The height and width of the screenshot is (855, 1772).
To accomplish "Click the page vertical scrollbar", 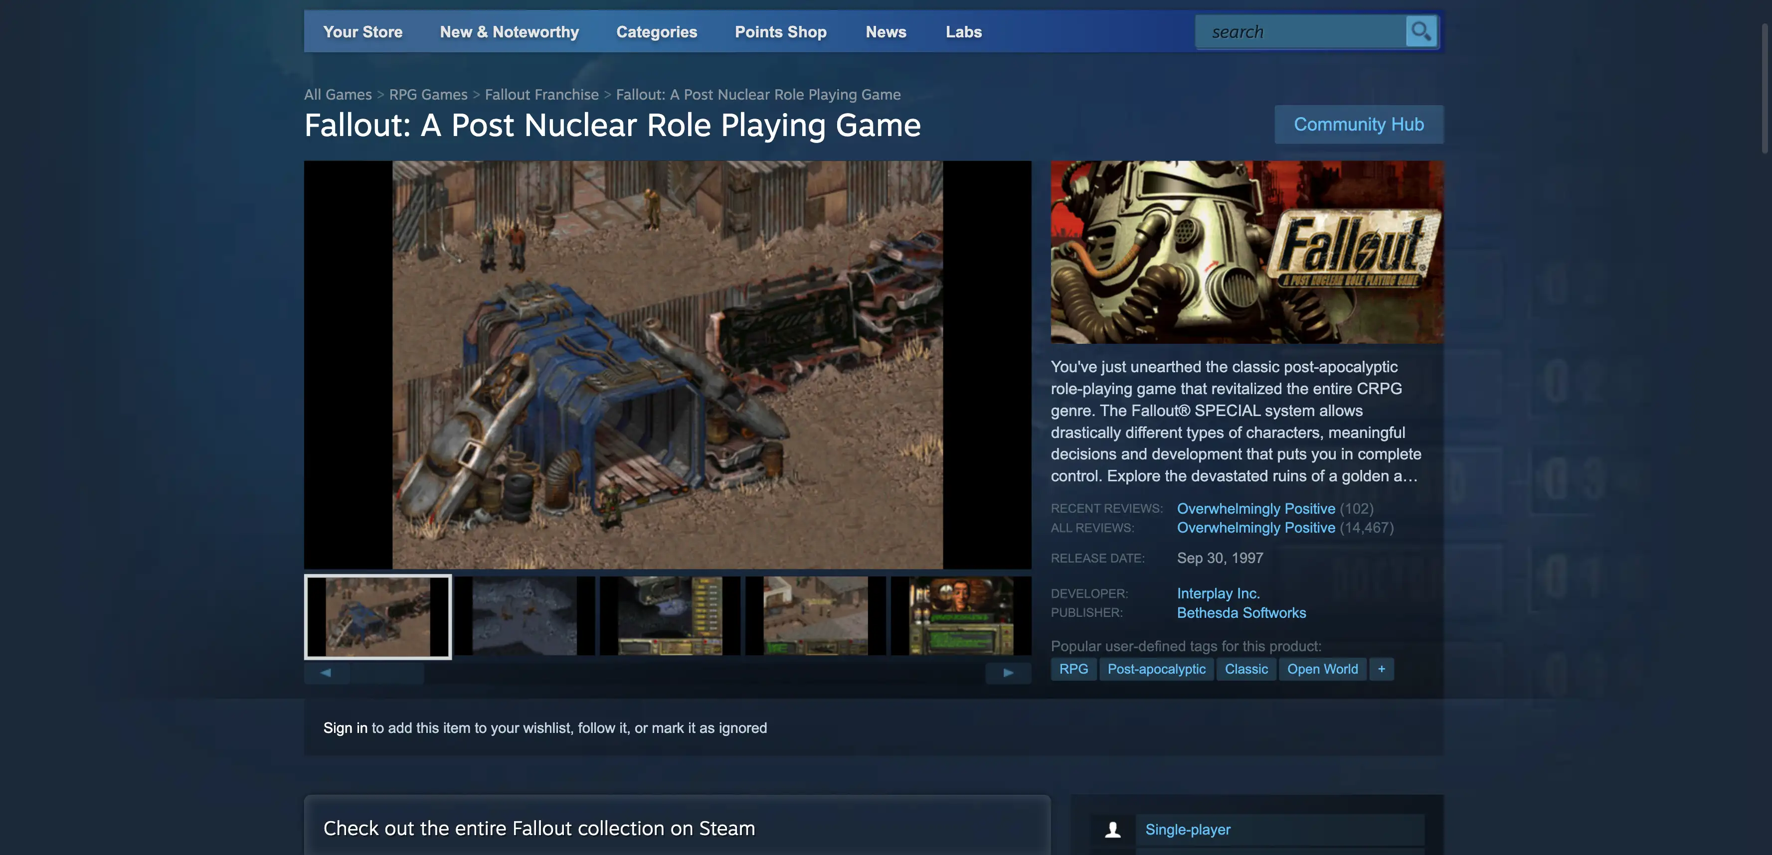I will pos(1766,88).
